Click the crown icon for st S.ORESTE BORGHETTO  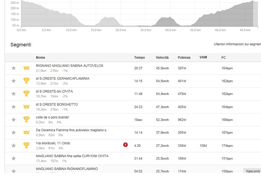tap(26, 107)
